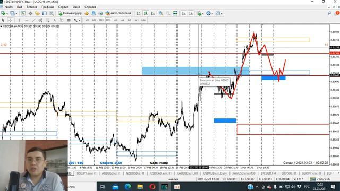Expand the indicators dropdown arrow
The image size is (340, 191).
coord(203,13)
